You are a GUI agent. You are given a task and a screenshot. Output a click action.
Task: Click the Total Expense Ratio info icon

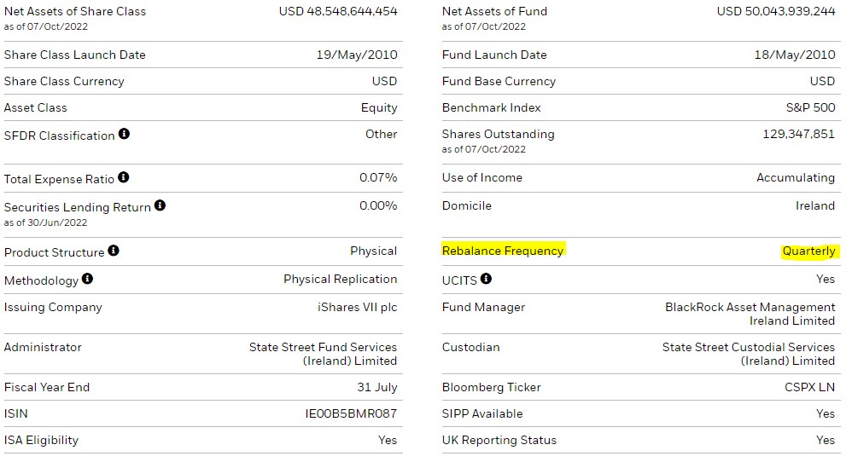(124, 177)
